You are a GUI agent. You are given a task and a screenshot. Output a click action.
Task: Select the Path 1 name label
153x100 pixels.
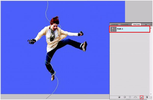click(x=120, y=29)
